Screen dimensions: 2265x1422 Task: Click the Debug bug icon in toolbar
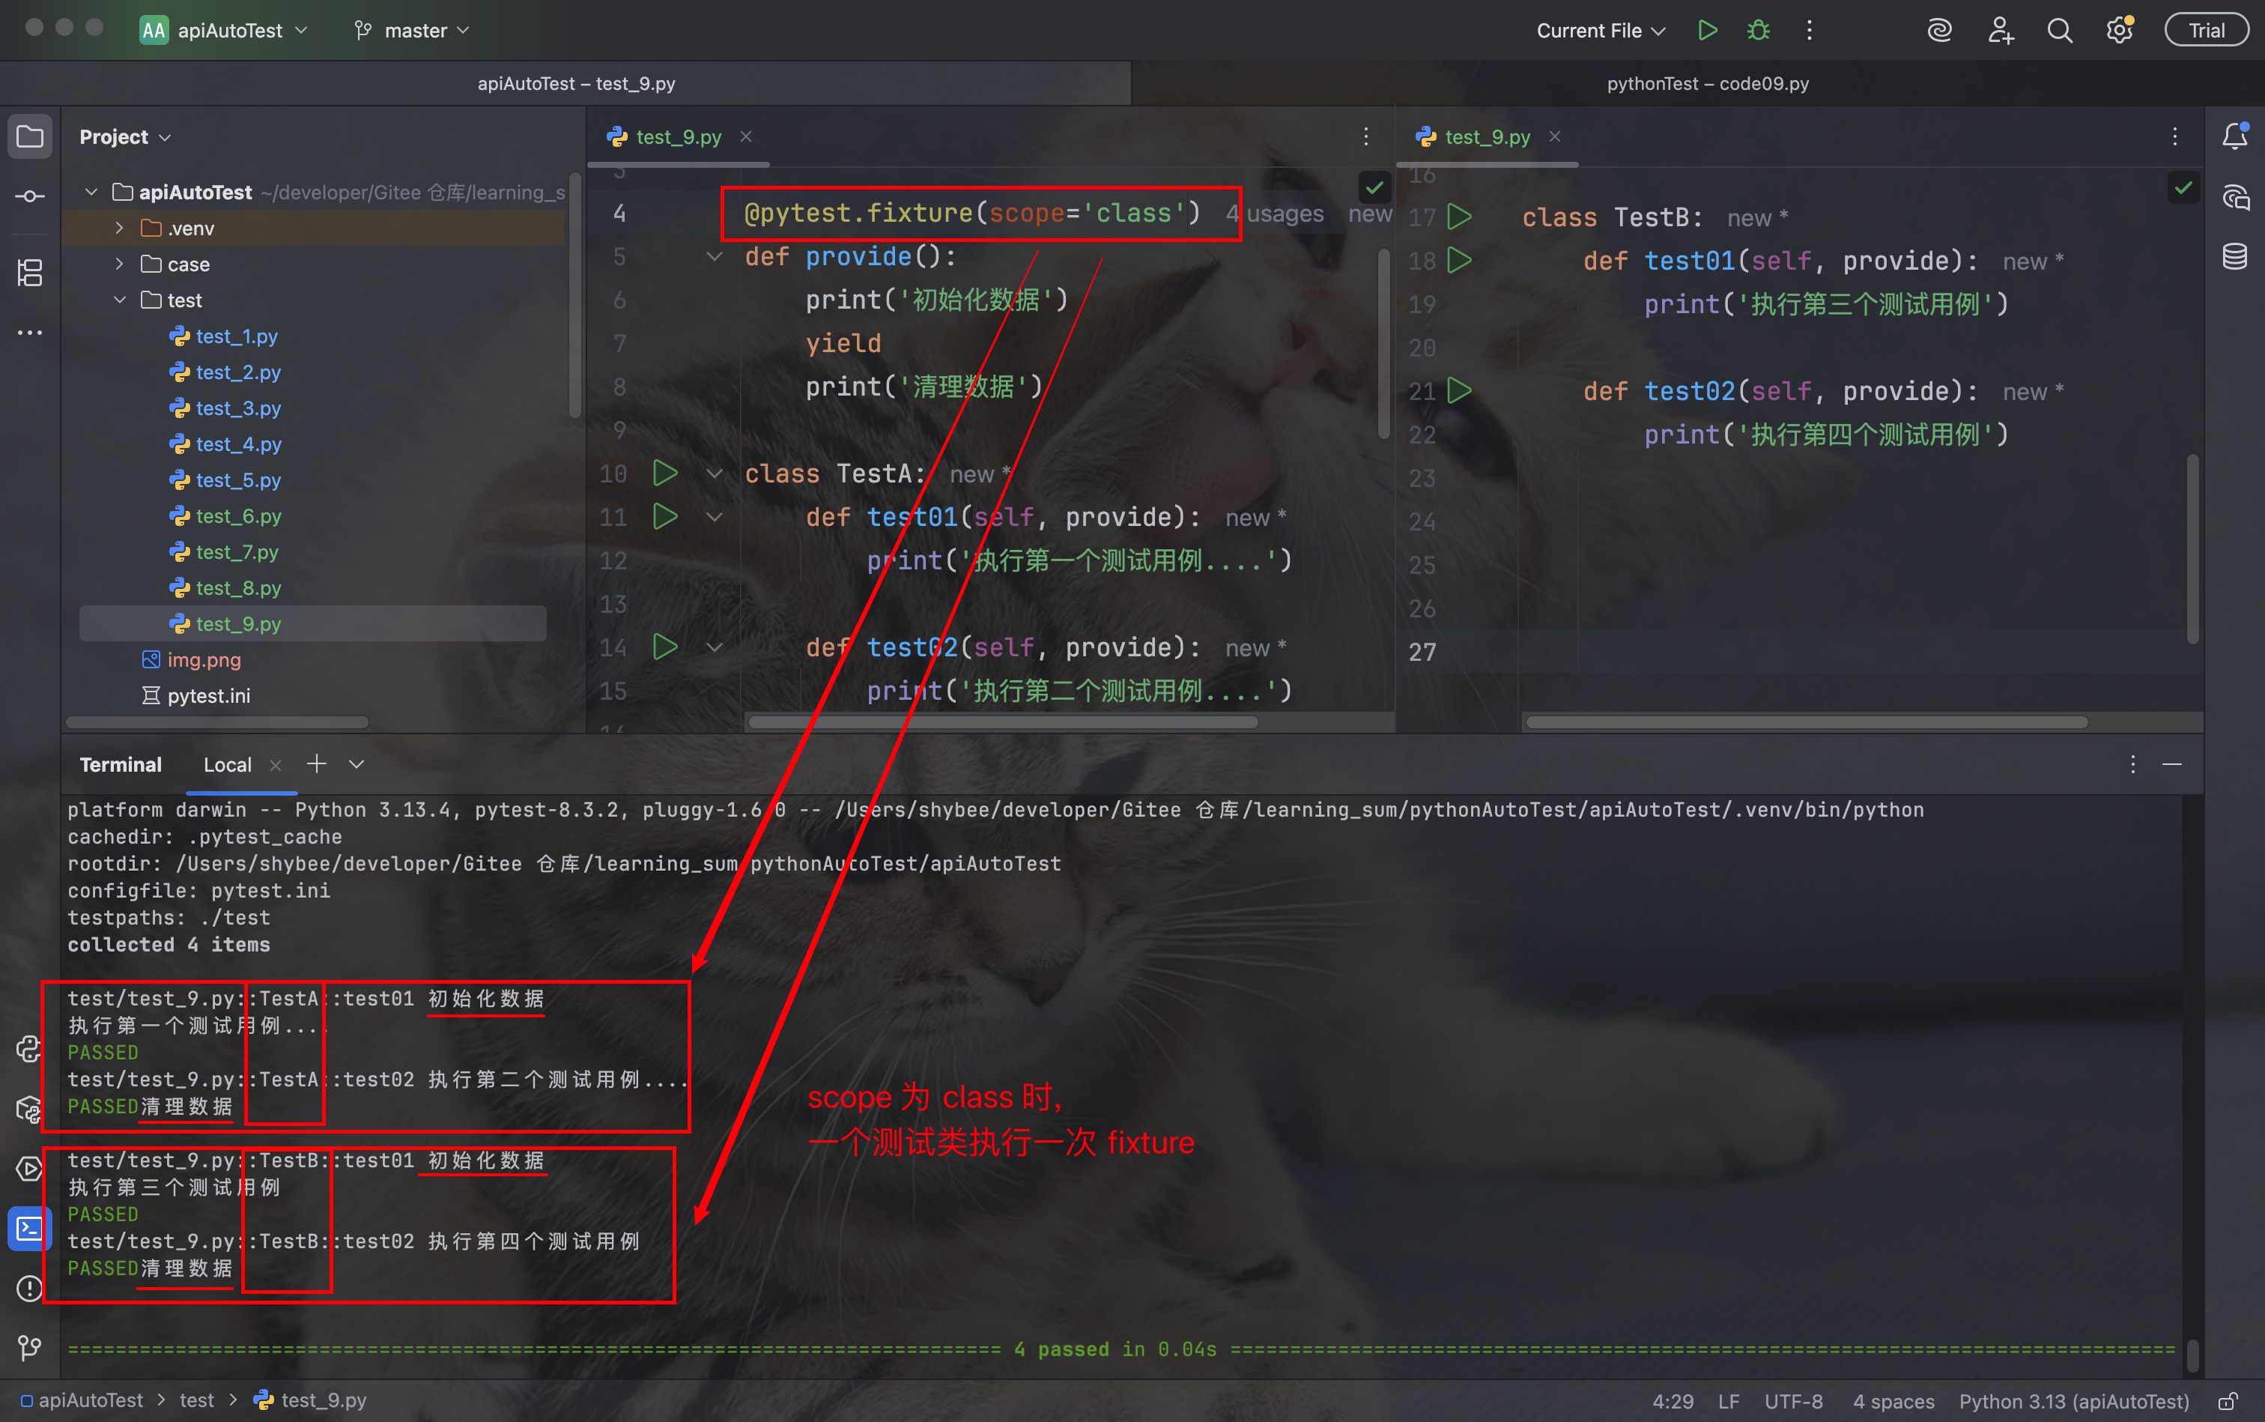tap(1758, 30)
